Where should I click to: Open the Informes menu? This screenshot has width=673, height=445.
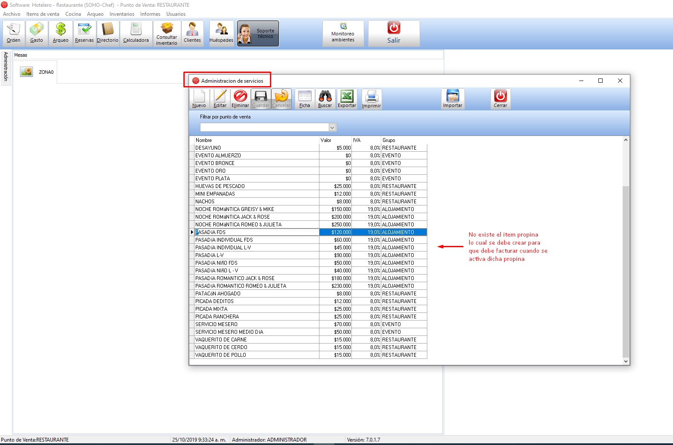pyautogui.click(x=150, y=14)
